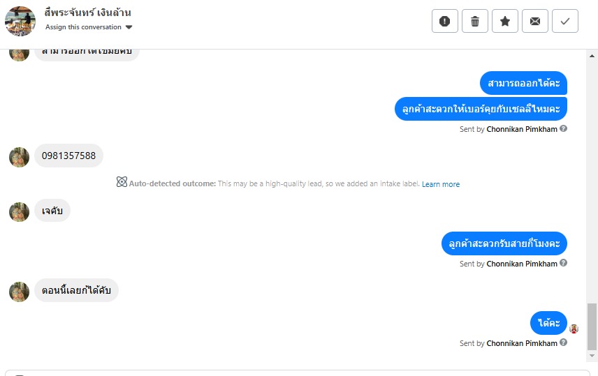The image size is (598, 376).
Task: Click the phone number 0981357588 message
Action: click(68, 156)
